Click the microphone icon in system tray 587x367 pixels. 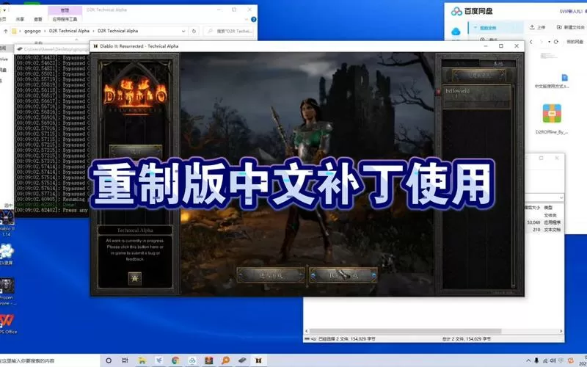click(x=536, y=360)
